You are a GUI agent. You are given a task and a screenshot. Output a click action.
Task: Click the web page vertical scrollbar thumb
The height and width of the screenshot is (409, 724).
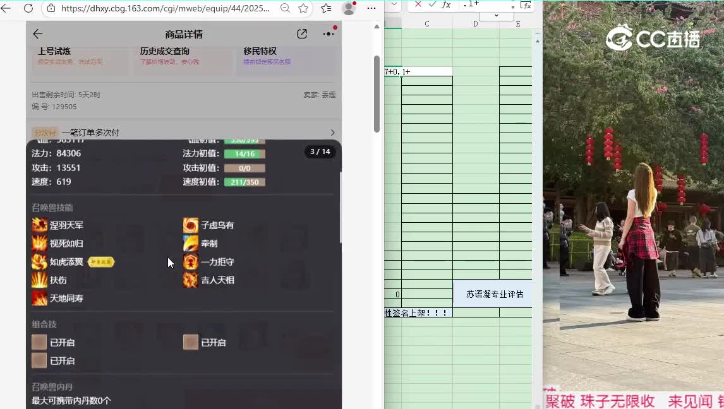coord(377,95)
